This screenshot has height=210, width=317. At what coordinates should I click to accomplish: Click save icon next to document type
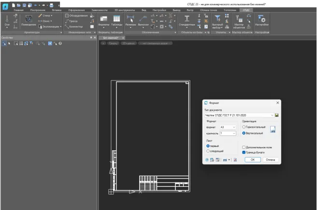pos(277,115)
